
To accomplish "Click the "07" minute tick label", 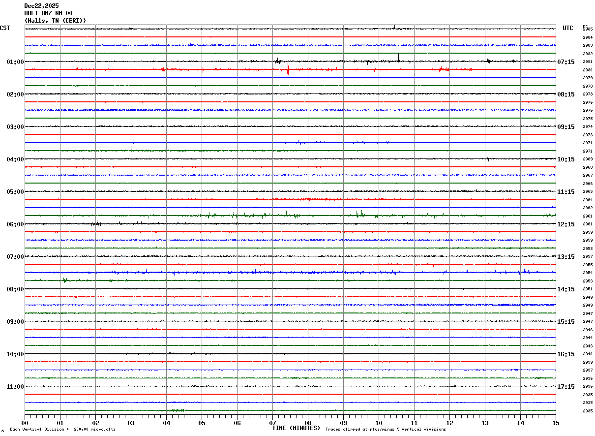I will point(272,423).
